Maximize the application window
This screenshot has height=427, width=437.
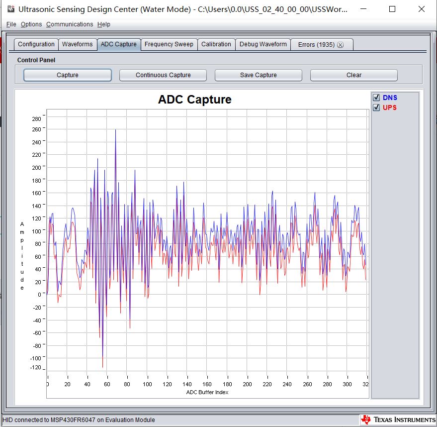pyautogui.click(x=392, y=9)
